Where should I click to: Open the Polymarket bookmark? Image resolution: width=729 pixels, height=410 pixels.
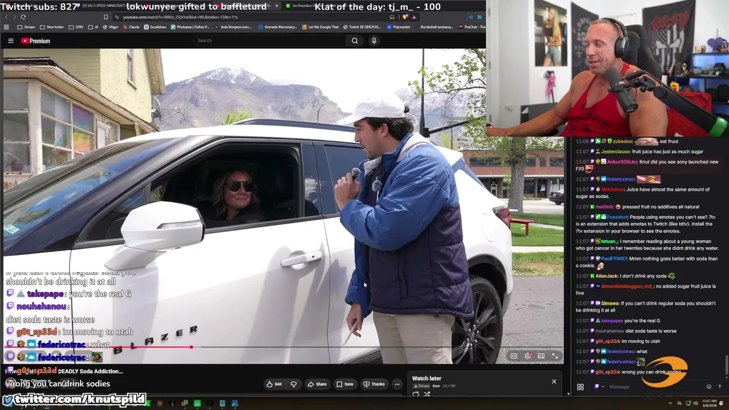tap(398, 27)
